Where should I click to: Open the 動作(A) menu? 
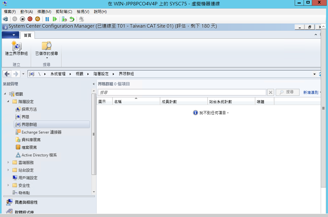coord(27,12)
